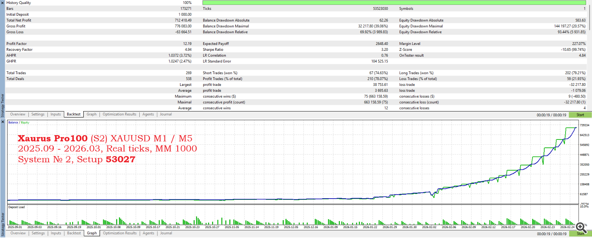592x238 pixels.
Task: Click the Balance Drawdown Absolute value 62.26
Action: pos(384,20)
